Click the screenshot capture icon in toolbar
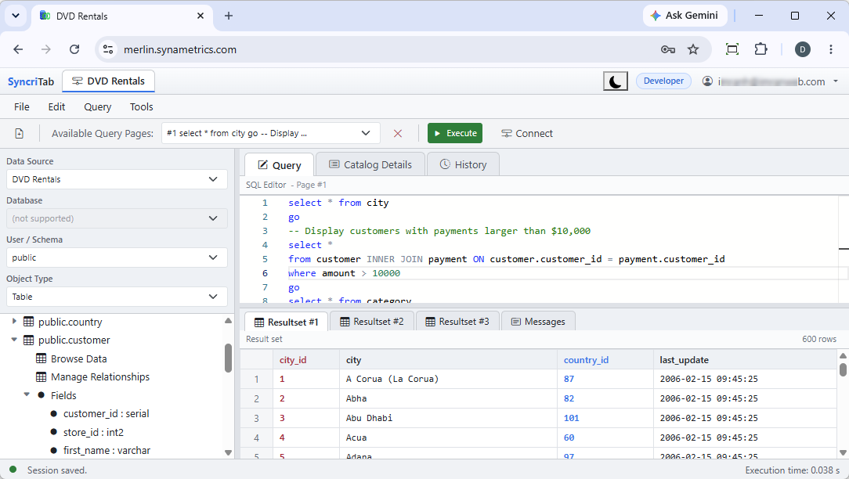 [x=732, y=50]
